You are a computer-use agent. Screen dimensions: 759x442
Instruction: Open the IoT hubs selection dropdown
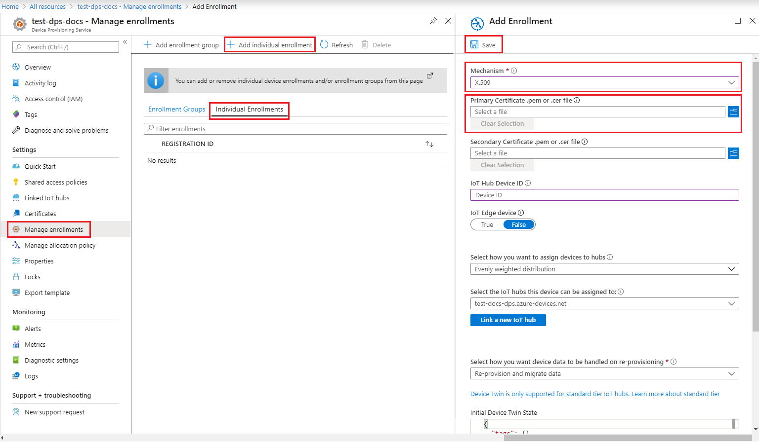(x=605, y=303)
